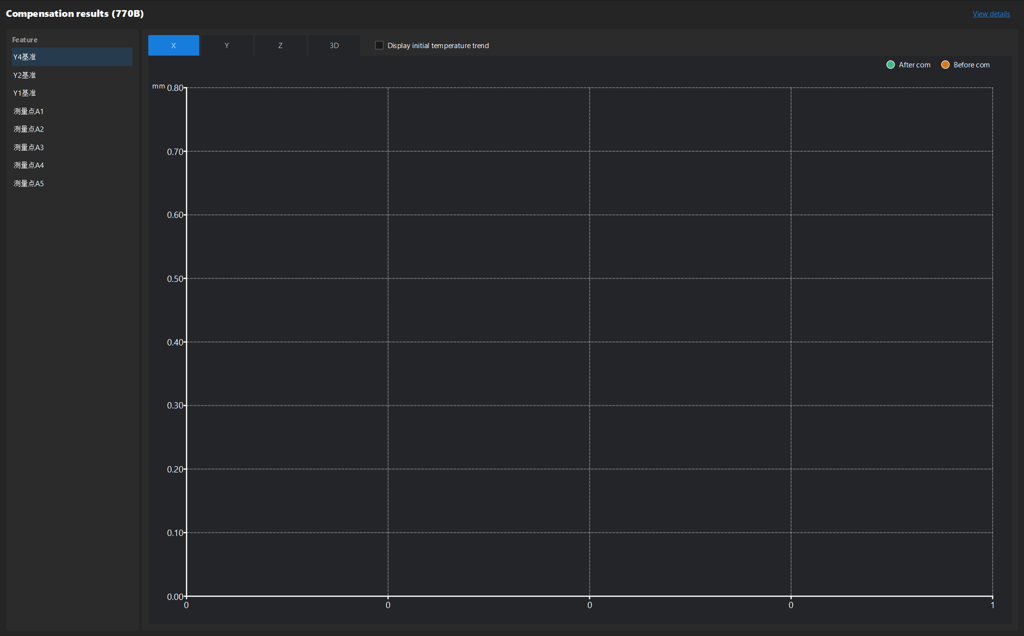Switch to the X axis tab
The width and height of the screenshot is (1024, 636).
point(173,45)
